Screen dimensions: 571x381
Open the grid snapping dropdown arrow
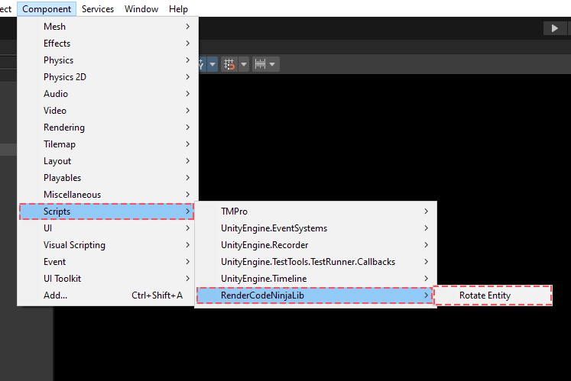244,64
